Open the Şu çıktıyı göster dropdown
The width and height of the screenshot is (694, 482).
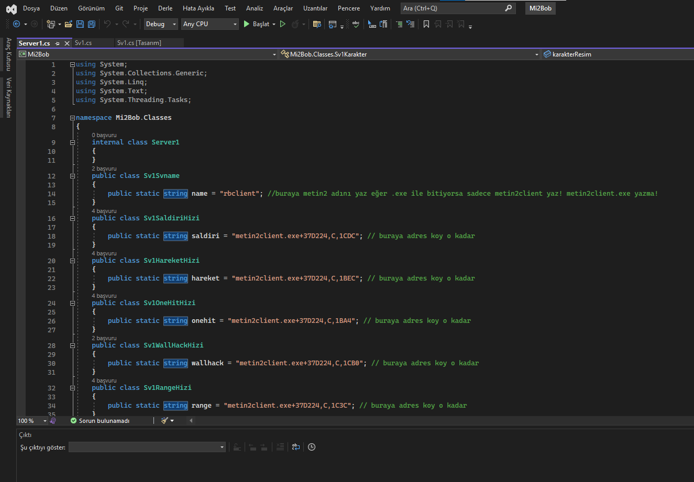tap(147, 447)
